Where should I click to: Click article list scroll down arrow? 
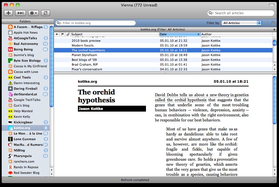[274, 69]
